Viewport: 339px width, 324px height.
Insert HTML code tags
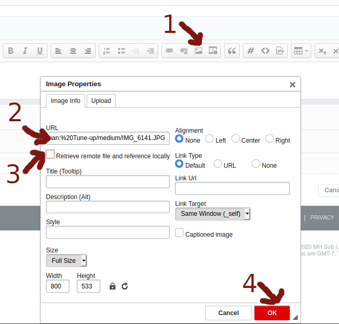265,51
